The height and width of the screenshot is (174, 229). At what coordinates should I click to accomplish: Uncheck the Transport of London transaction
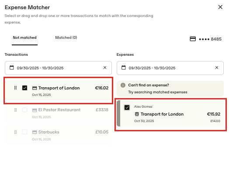(24, 88)
